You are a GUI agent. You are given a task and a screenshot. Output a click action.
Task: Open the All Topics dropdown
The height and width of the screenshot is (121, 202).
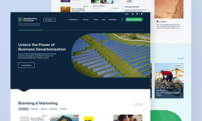coord(49,20)
